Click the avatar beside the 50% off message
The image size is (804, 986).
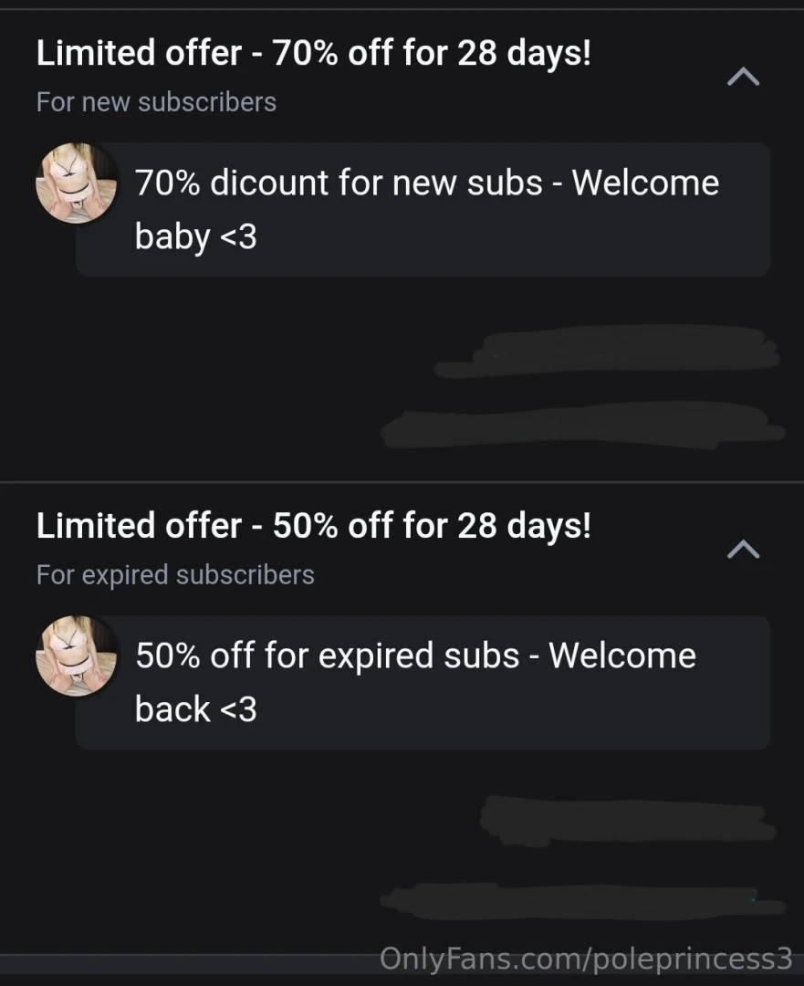(x=77, y=656)
